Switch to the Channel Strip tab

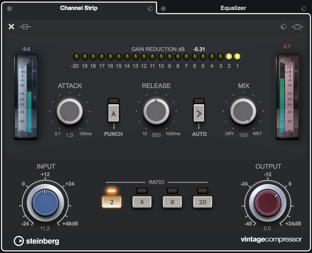(x=79, y=8)
